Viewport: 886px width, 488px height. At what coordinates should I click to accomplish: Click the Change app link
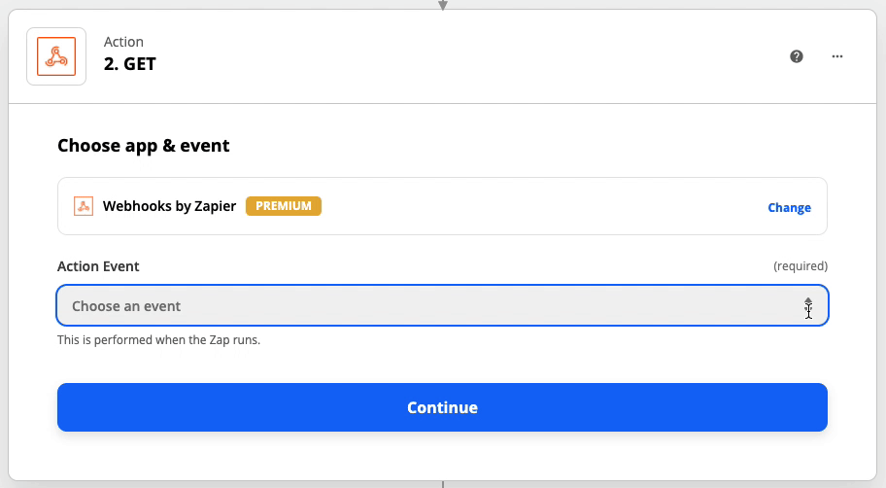coord(789,207)
